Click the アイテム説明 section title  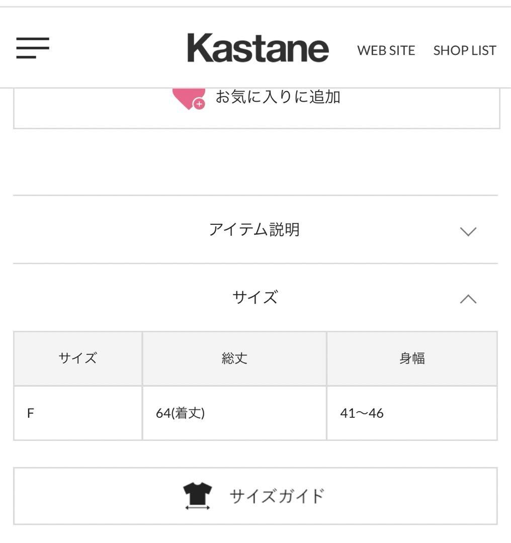pyautogui.click(x=254, y=230)
